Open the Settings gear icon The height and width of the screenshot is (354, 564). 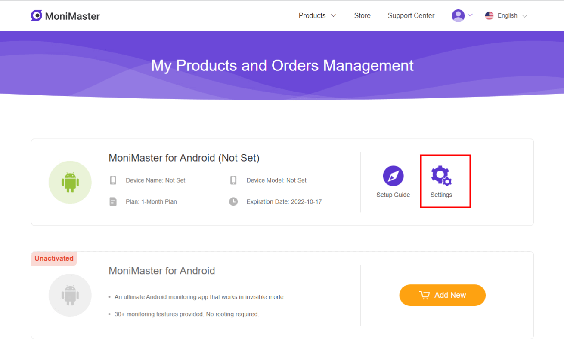coord(441,176)
